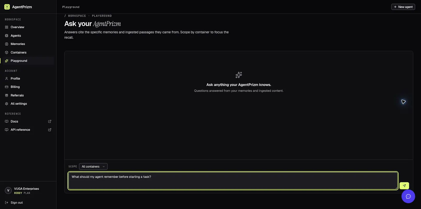This screenshot has height=209, width=421.
Task: Click the Containers cube icon
Action: (x=7, y=52)
